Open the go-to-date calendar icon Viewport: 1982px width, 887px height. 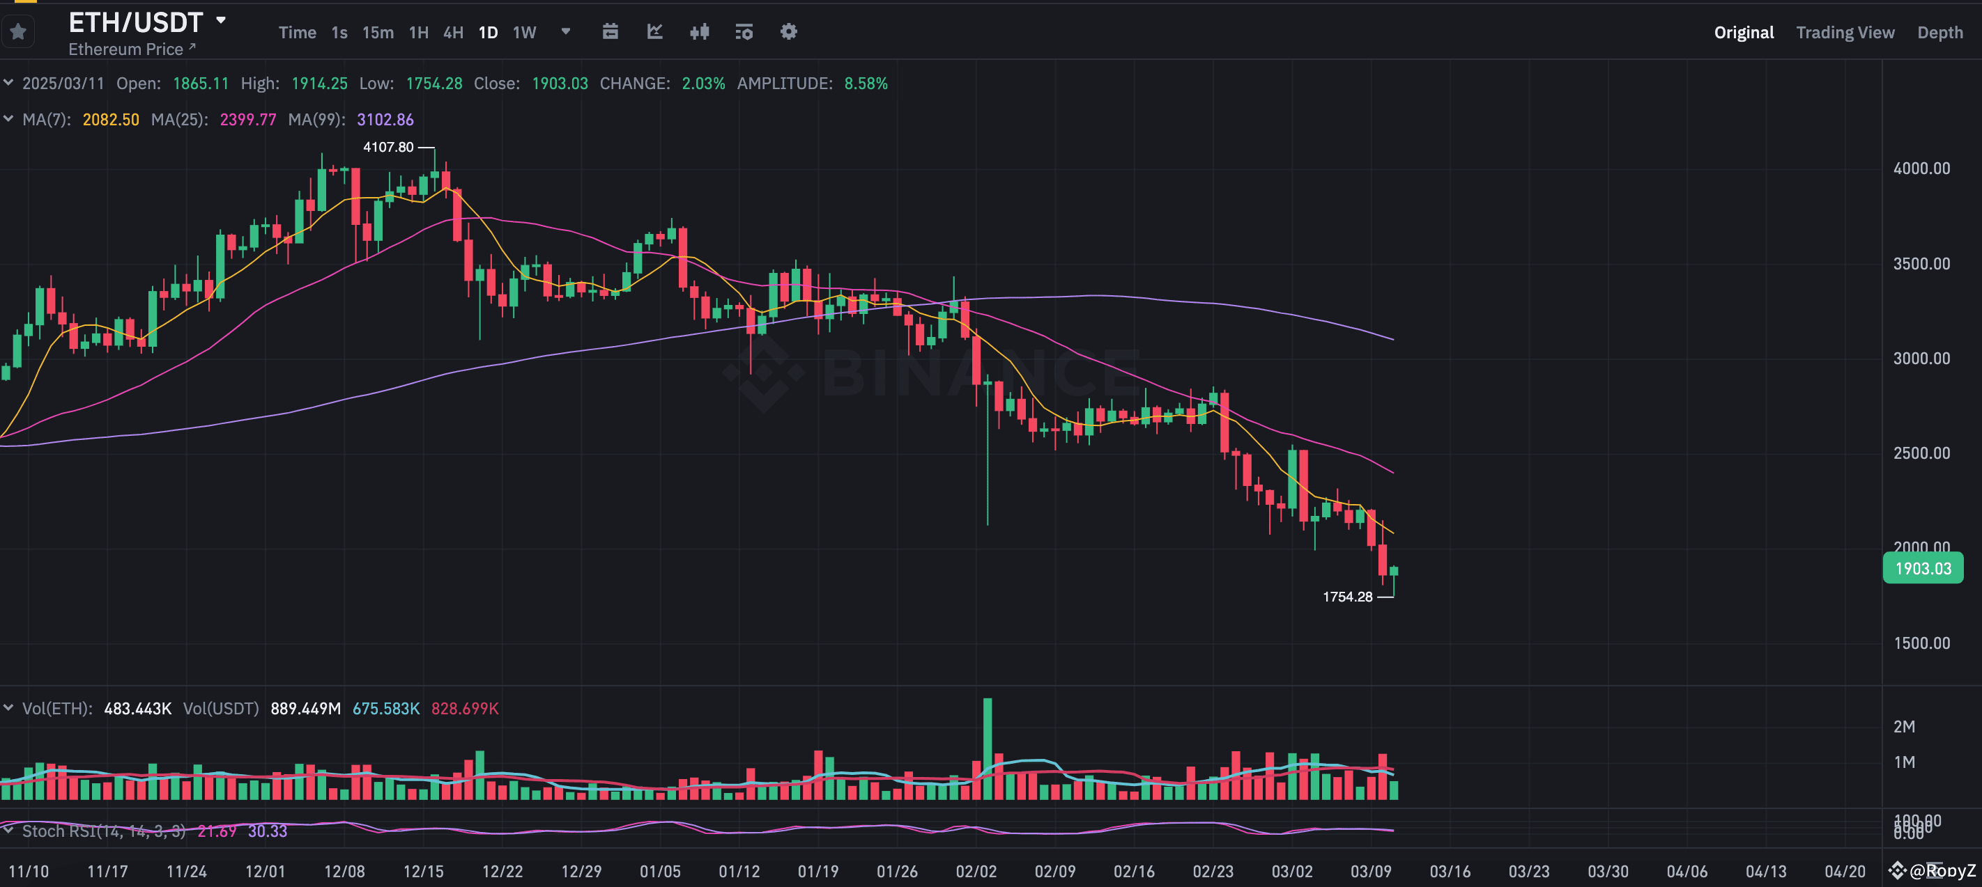point(610,31)
